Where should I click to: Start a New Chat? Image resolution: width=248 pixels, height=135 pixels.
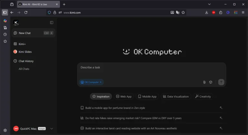pos(33,33)
